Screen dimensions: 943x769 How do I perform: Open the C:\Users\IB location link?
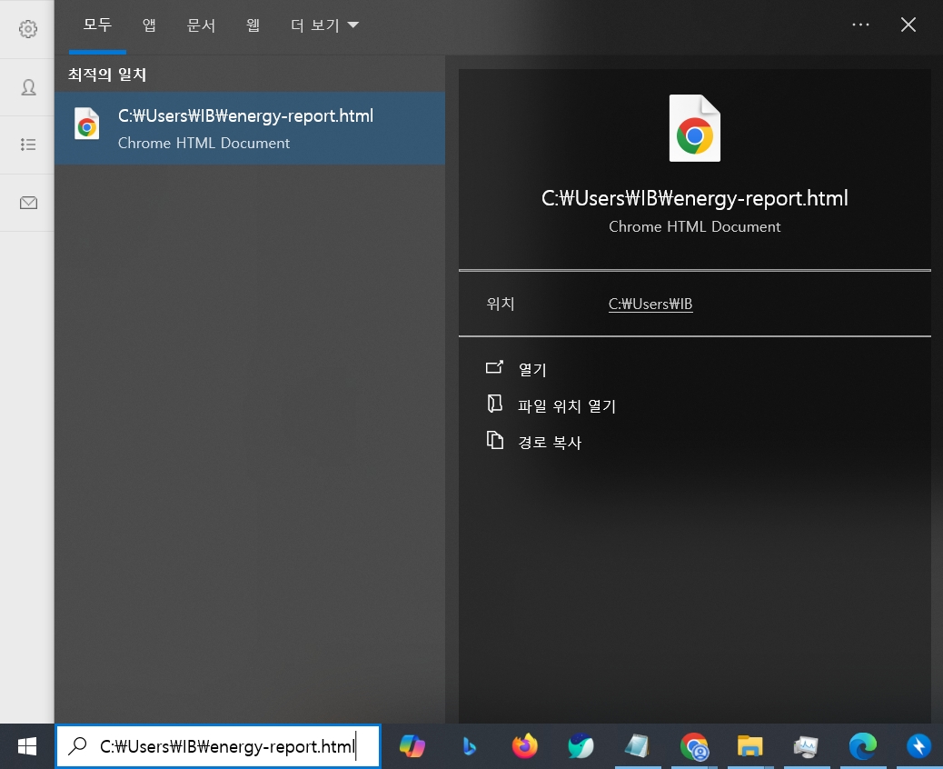(650, 304)
